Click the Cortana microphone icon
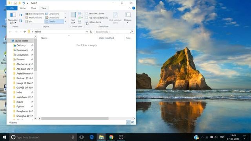This screenshot has height=141, width=251. 73,137
